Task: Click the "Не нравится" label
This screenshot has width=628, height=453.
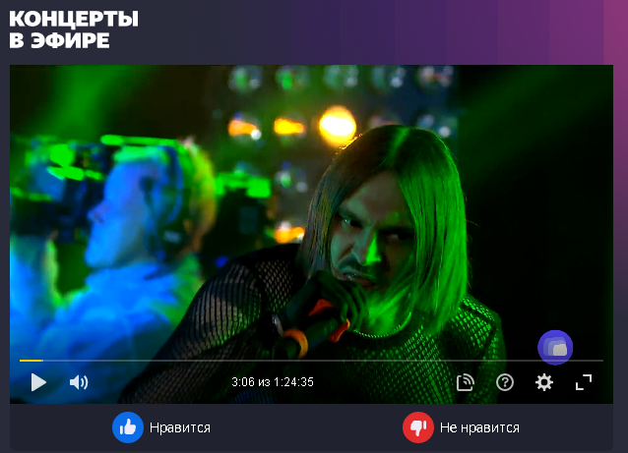Action: click(479, 427)
